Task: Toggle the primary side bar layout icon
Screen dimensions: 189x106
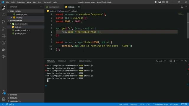Action: coord(156,2)
